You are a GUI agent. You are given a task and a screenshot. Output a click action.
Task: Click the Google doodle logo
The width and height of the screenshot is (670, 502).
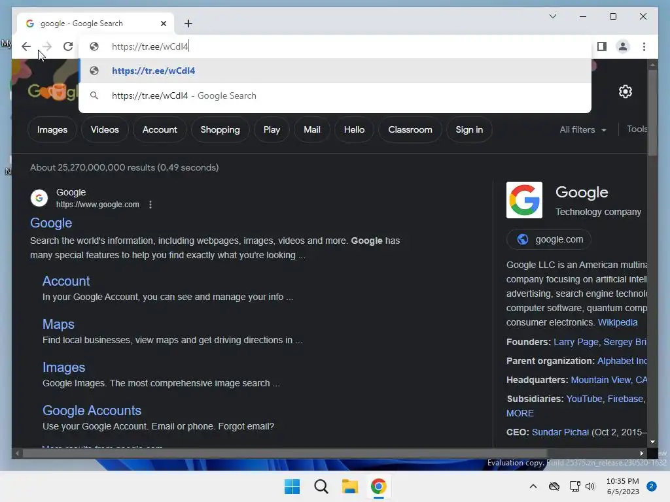[x=53, y=92]
